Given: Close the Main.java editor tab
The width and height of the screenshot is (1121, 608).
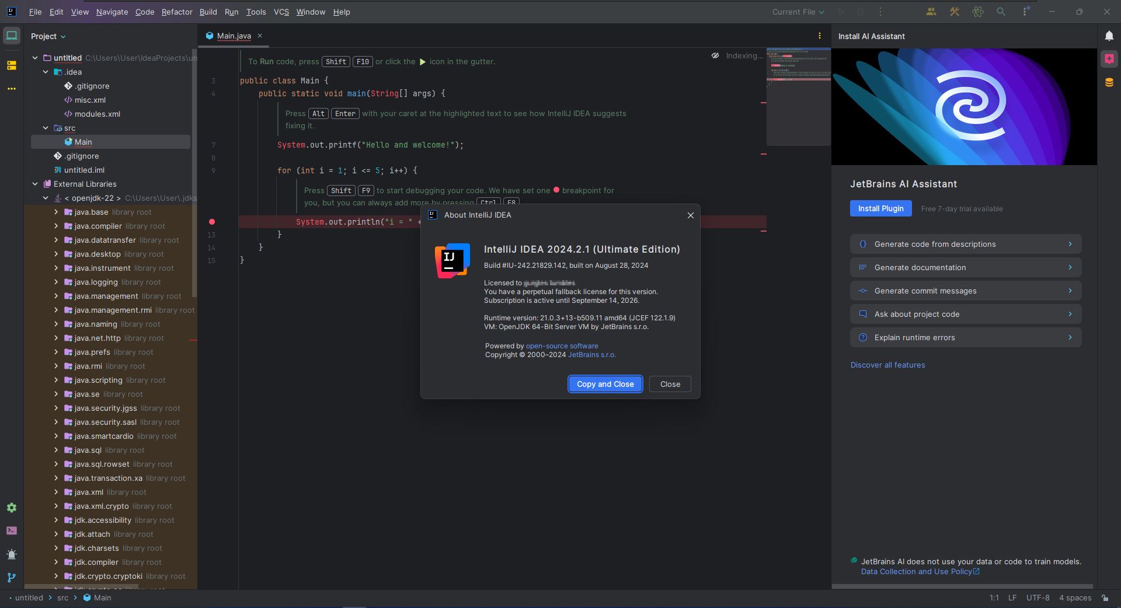Looking at the screenshot, I should [x=260, y=36].
